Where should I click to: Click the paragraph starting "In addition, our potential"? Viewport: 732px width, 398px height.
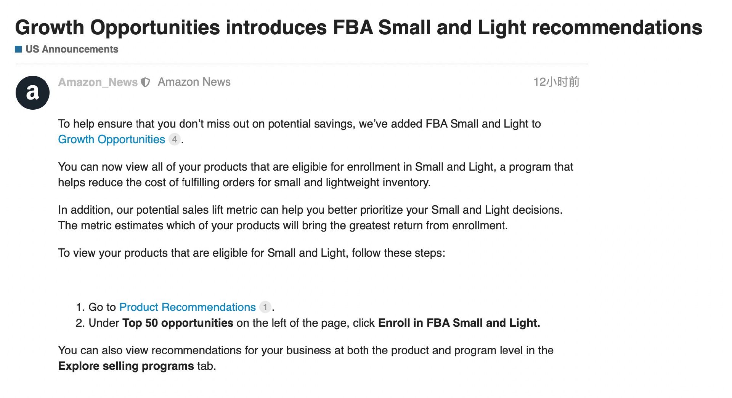click(310, 217)
